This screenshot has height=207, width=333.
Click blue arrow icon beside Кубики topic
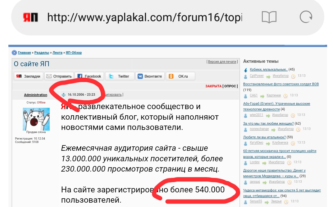pos(246,70)
